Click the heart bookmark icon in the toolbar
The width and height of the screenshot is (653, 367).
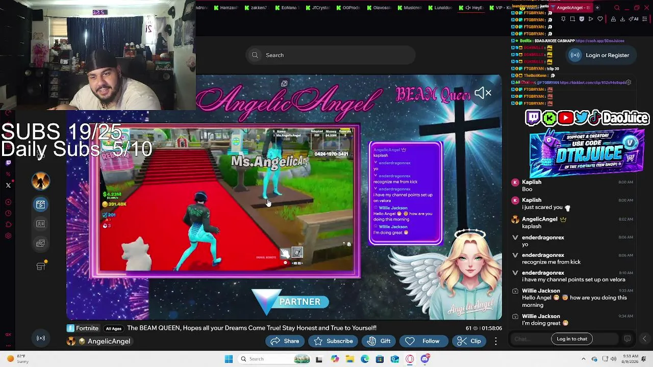pyautogui.click(x=600, y=19)
